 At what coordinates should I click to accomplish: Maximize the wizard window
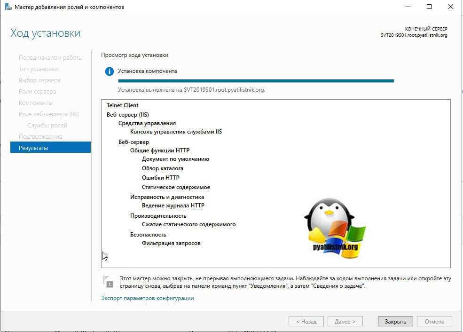click(429, 7)
